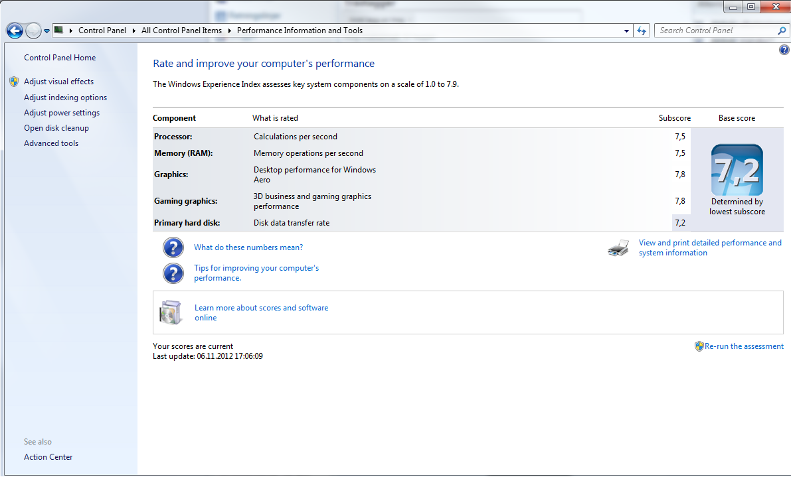Click the shield icon beside Adjust visual effects

14,82
